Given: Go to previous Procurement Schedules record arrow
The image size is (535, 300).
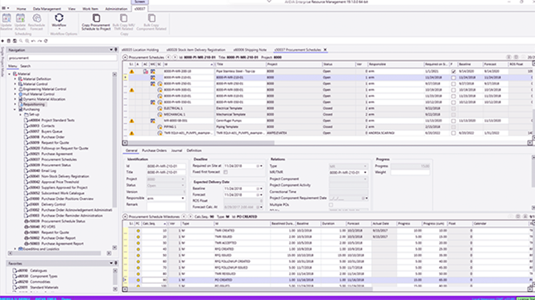Looking at the screenshot, I should click(168, 57).
